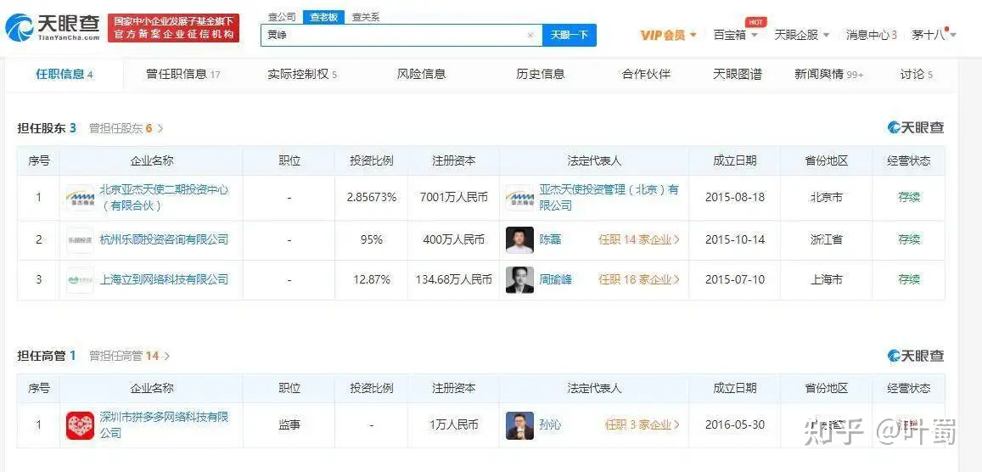Click the 上海立到网络科技 company logo
The height and width of the screenshot is (472, 982).
(x=81, y=279)
